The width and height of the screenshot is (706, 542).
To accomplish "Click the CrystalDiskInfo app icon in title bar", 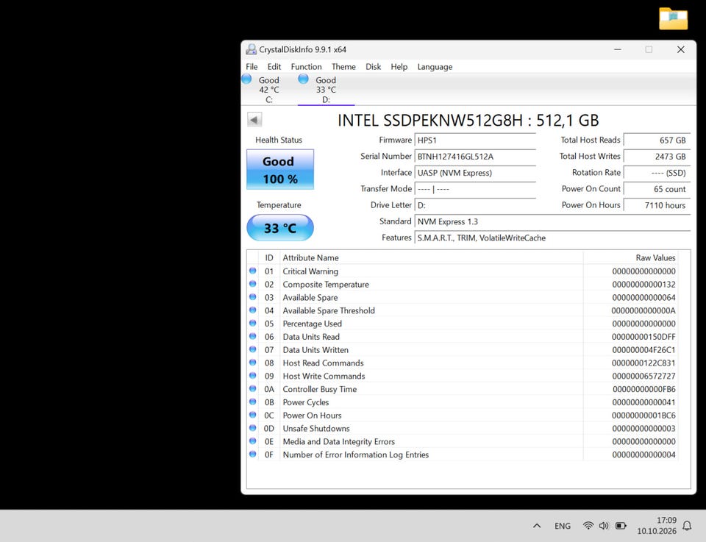I will point(251,49).
